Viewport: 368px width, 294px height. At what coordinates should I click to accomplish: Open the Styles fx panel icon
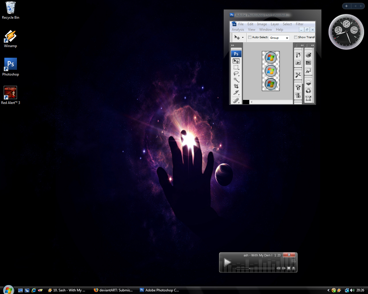(x=308, y=71)
